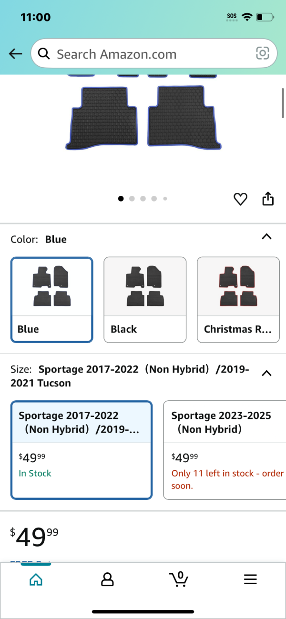This screenshot has width=286, height=619.
Task: Collapse the Color section chevron
Action: 267,236
